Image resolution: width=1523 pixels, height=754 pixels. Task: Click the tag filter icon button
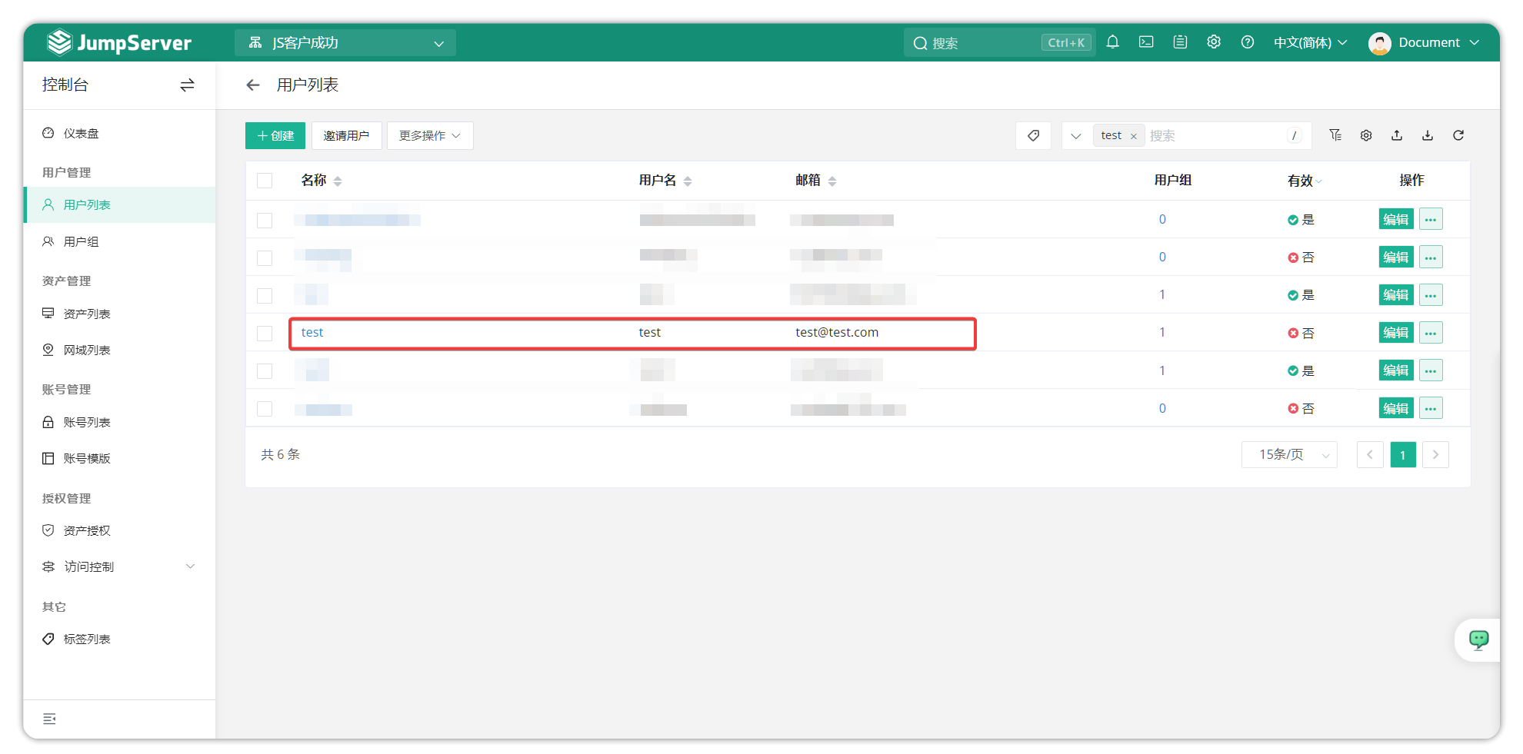[x=1033, y=135]
